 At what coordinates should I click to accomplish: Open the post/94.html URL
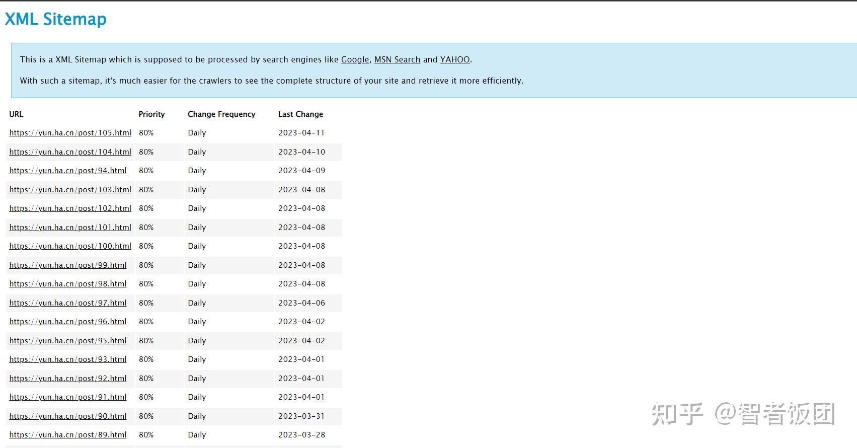(x=68, y=171)
